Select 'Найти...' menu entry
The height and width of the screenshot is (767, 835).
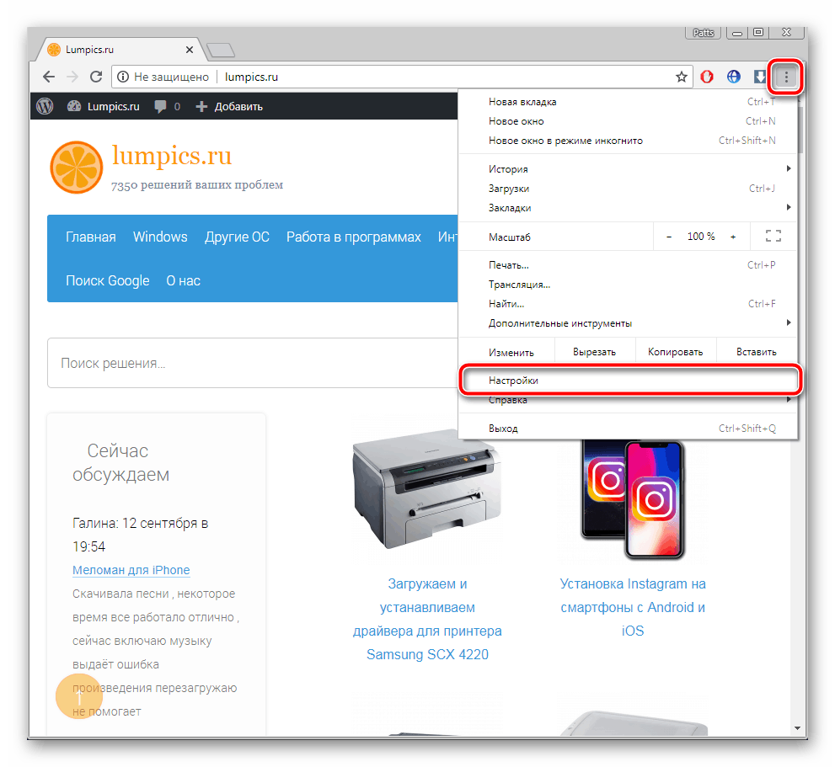[x=628, y=303]
